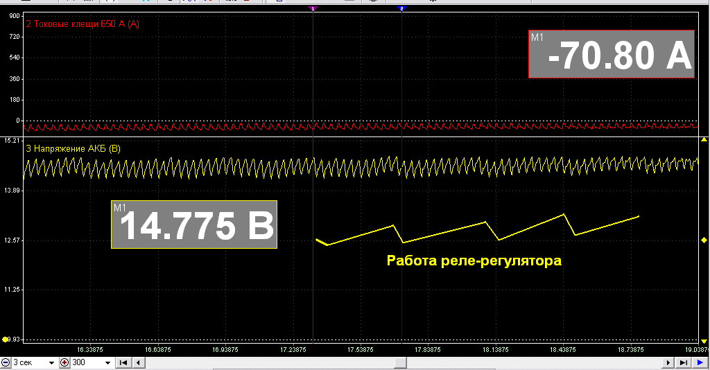Jump to the start of the recording
The image size is (710, 370).
(123, 363)
